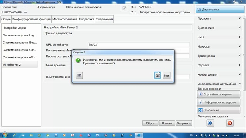Collapse the Информация об автомобиле section

219,84
